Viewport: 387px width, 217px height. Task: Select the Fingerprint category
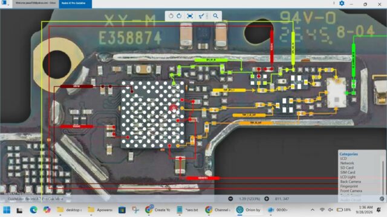tap(349, 186)
